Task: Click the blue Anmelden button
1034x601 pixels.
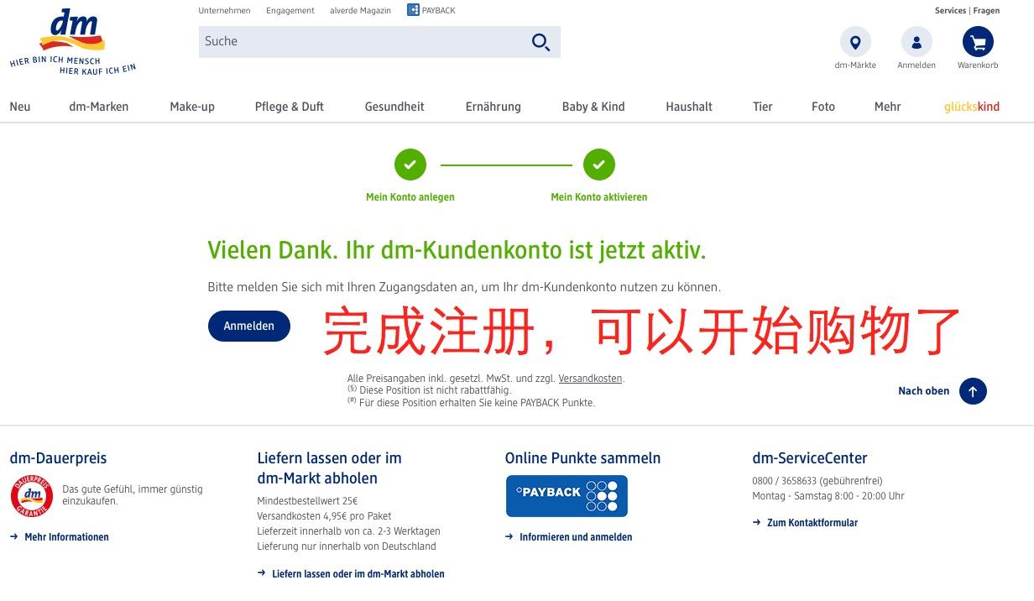Action: 249,326
